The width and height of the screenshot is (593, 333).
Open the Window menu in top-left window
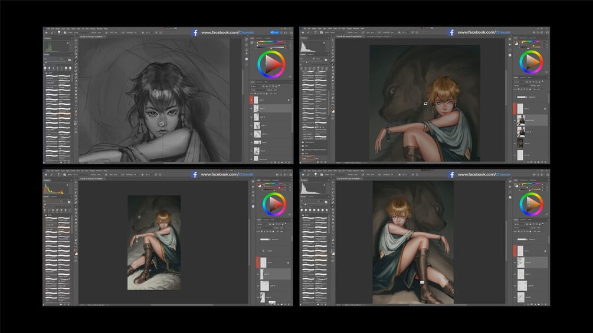(x=100, y=29)
